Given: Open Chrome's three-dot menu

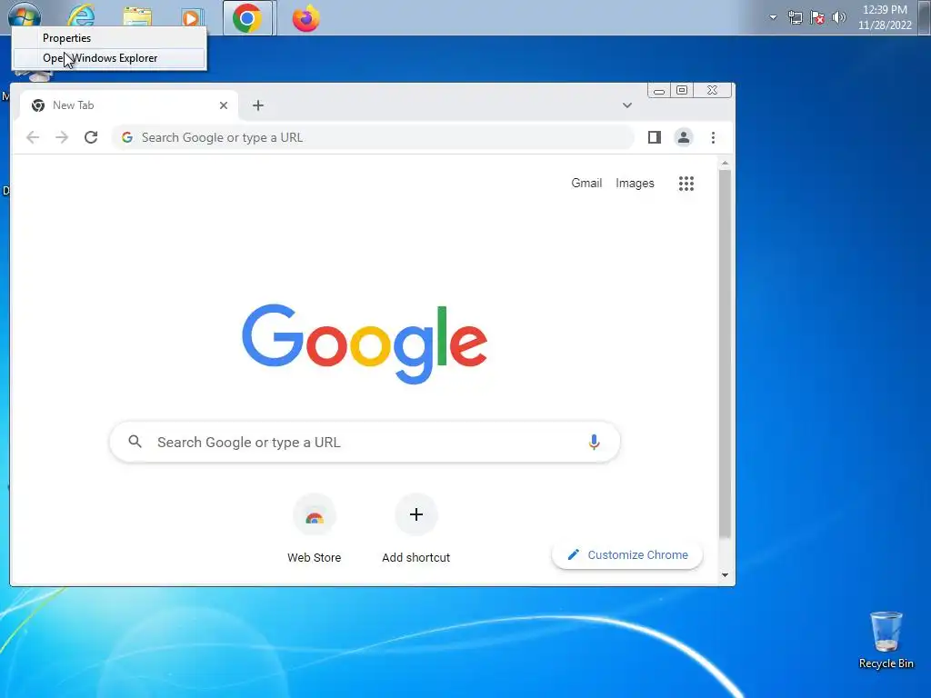Looking at the screenshot, I should tap(713, 138).
